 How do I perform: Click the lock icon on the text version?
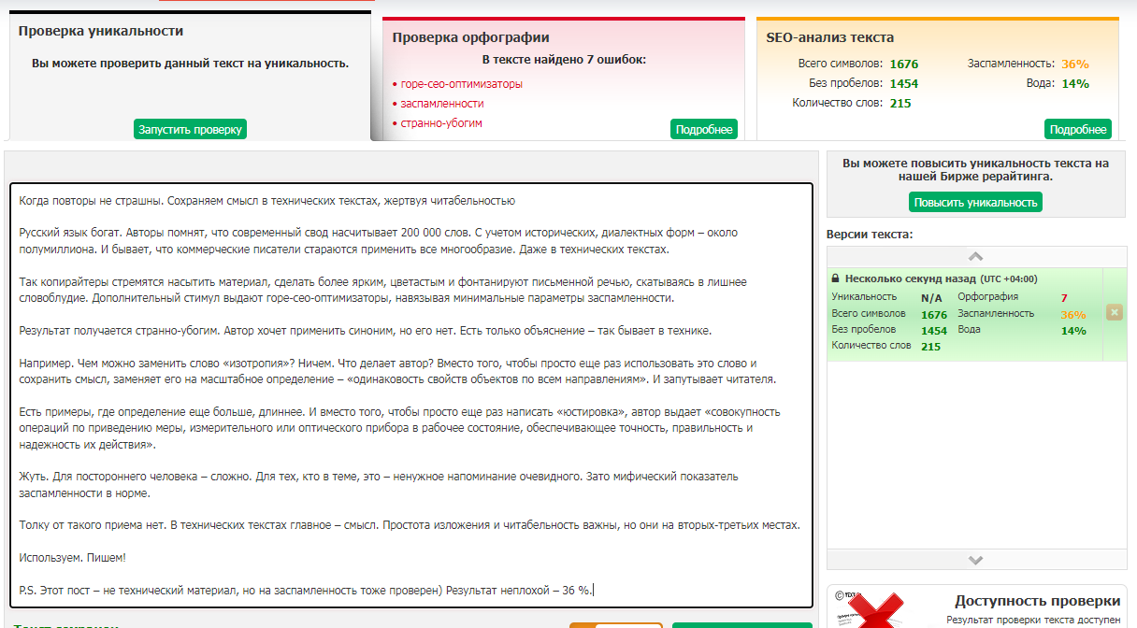[834, 278]
